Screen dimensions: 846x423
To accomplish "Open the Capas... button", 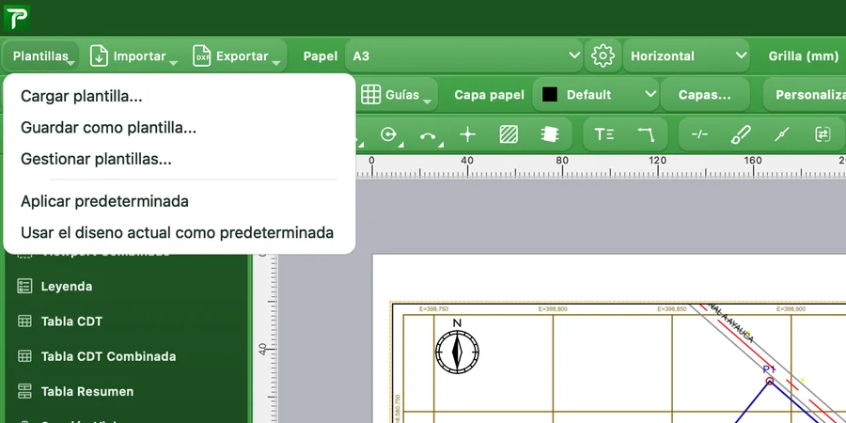I will pyautogui.click(x=705, y=94).
